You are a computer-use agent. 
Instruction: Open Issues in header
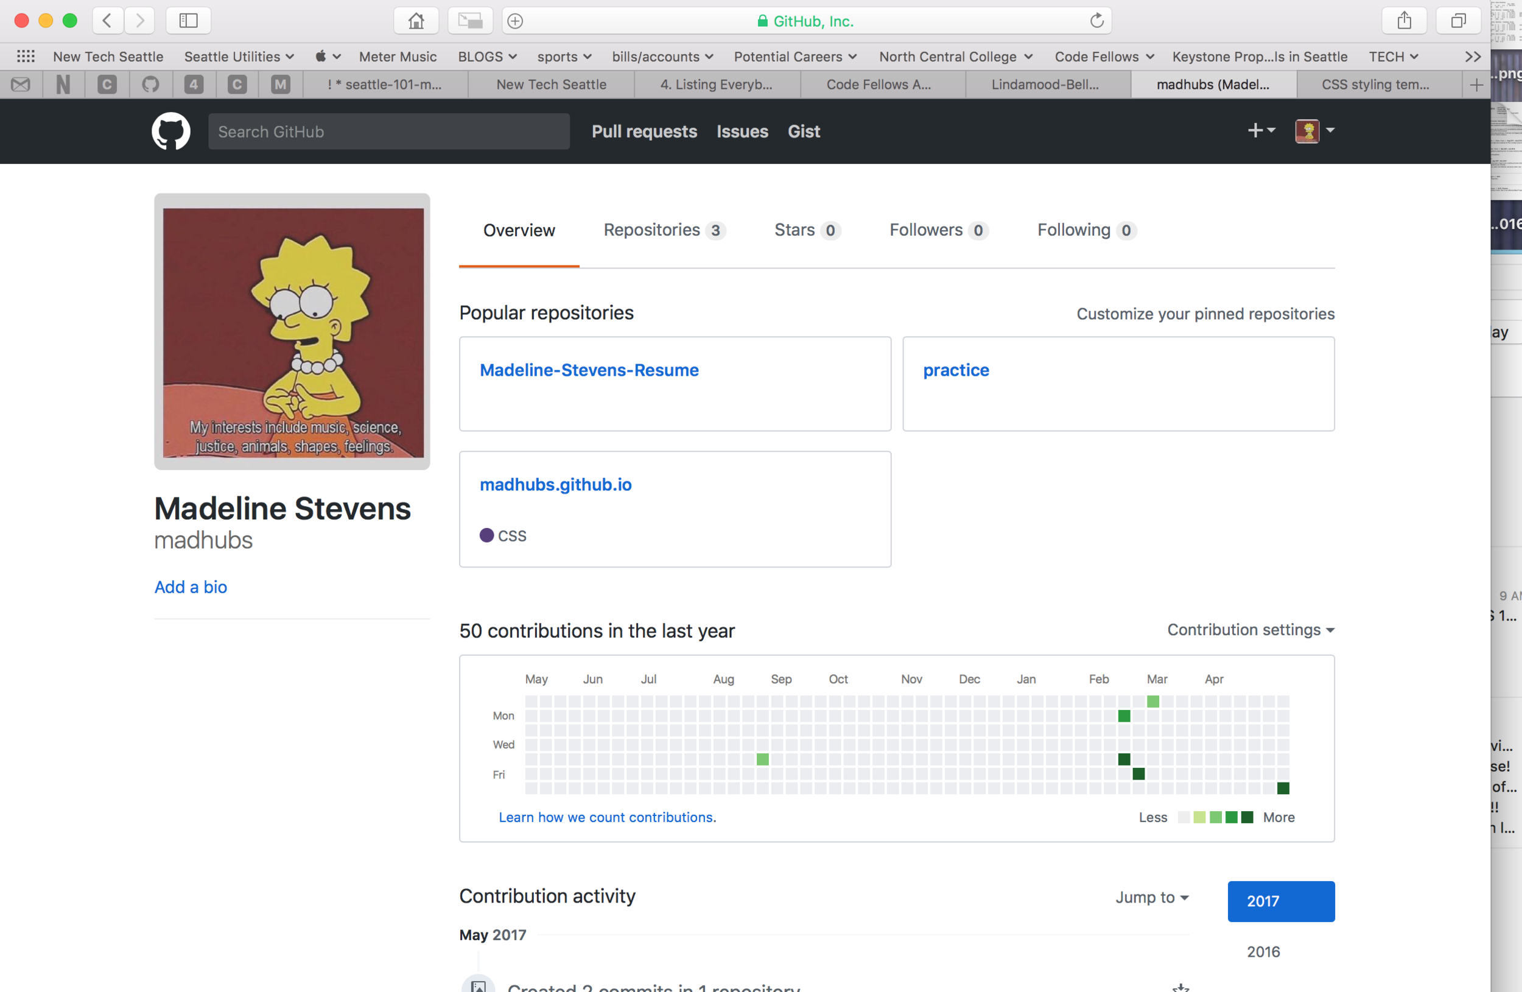742,131
